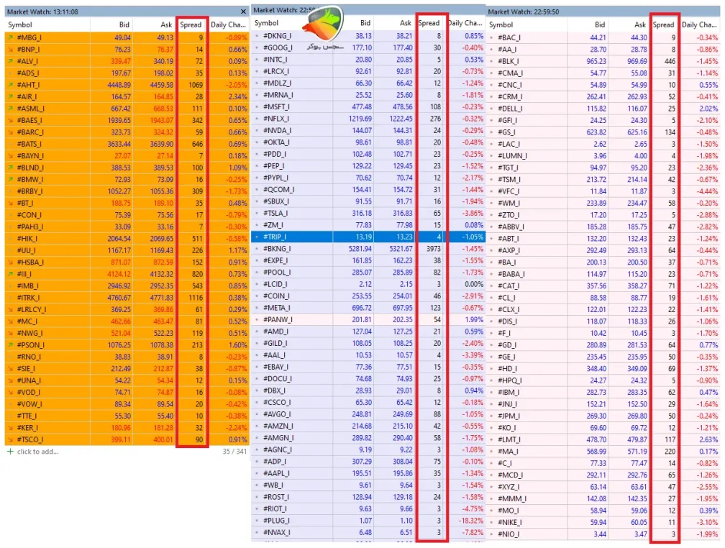Image resolution: width=725 pixels, height=548 pixels.
Task: Select #IBM_I symbol row
Action: 603,392
